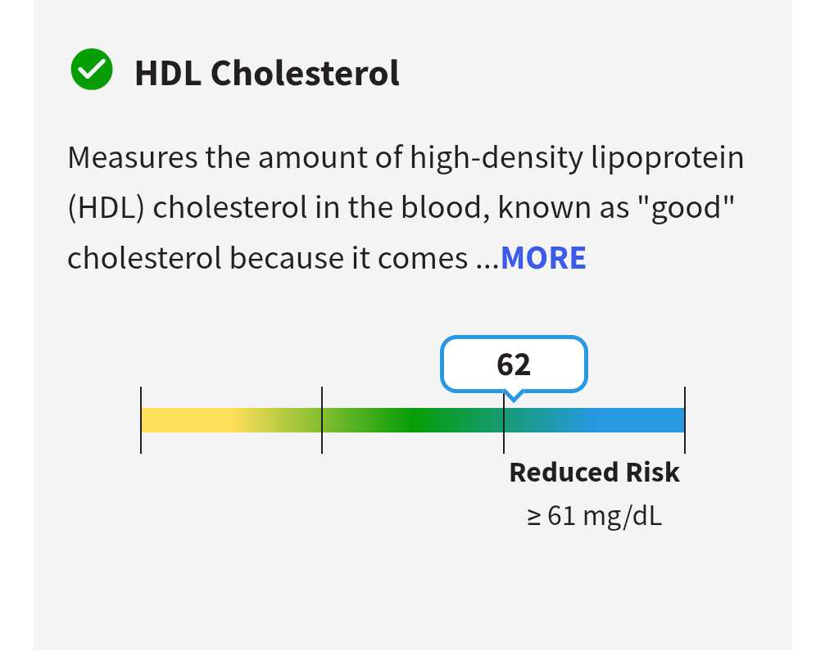825x661 pixels.
Task: Click the 62 value callout bubble
Action: [x=514, y=364]
